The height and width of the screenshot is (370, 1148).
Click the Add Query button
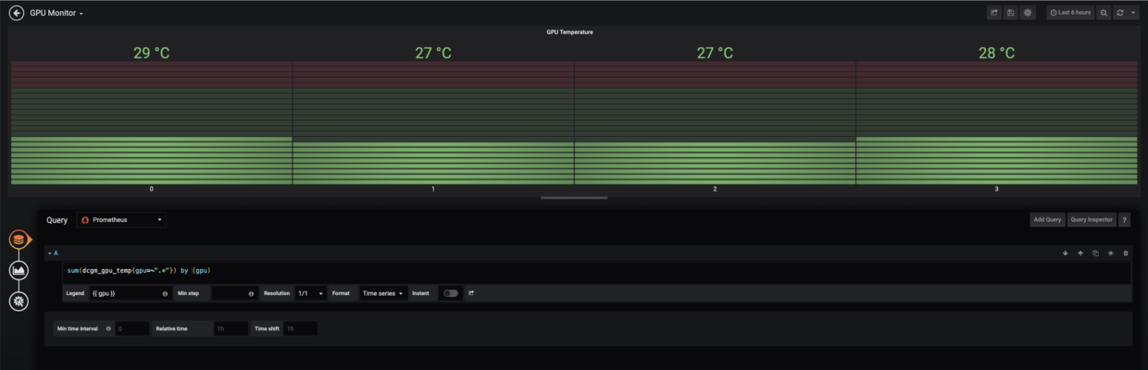[x=1047, y=220]
